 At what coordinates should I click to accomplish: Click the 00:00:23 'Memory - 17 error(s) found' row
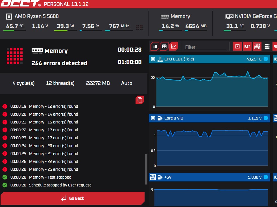(54, 138)
